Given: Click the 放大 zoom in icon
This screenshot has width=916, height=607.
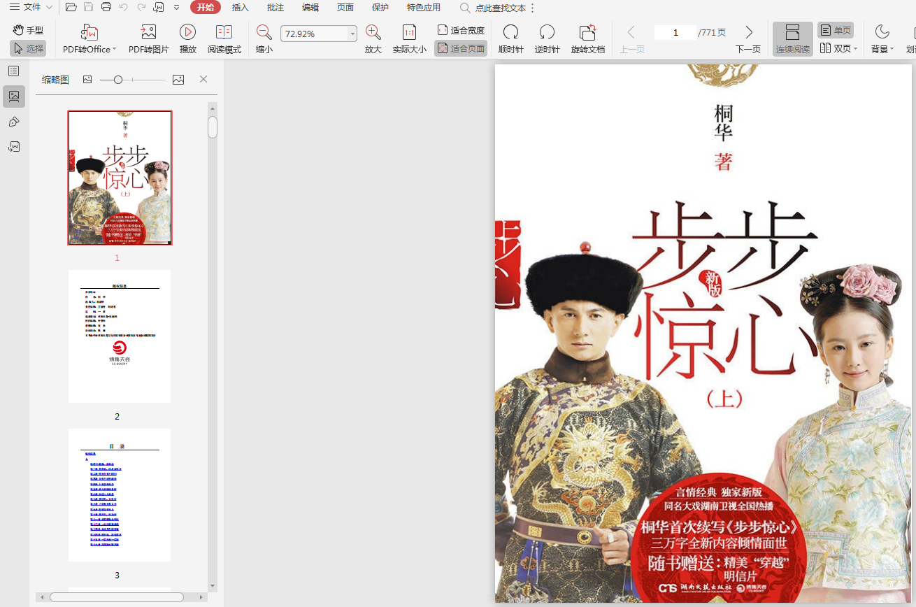Looking at the screenshot, I should [x=373, y=32].
